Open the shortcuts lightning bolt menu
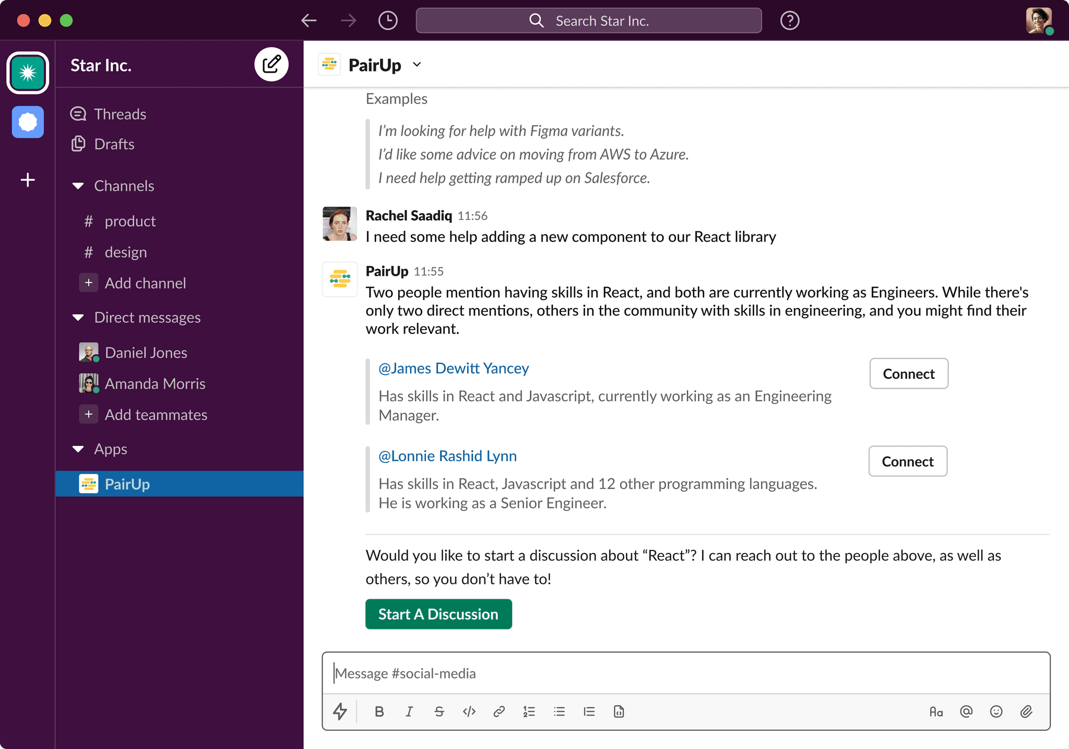This screenshot has width=1069, height=749. [340, 711]
